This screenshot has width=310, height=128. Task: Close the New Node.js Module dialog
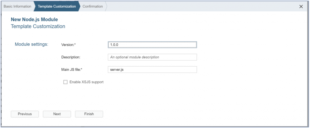(x=301, y=7)
